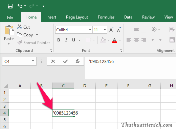Open the File tab
Viewport: 176px width, 129px height.
point(10,18)
